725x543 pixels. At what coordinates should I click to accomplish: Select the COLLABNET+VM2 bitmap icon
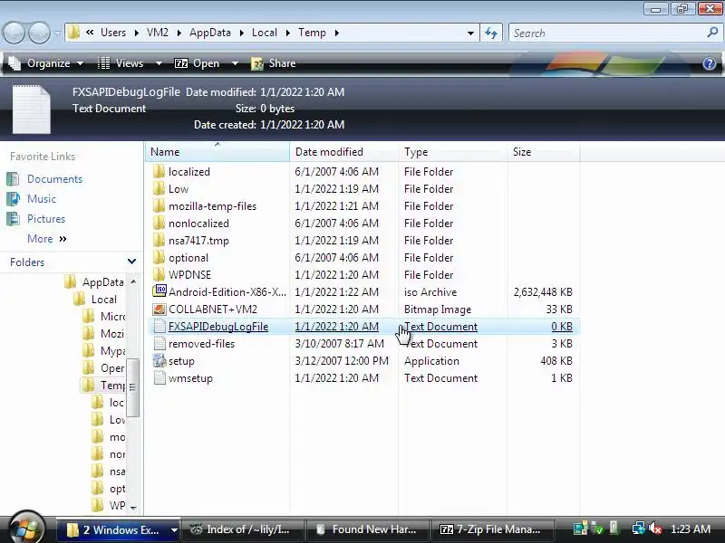click(x=159, y=309)
